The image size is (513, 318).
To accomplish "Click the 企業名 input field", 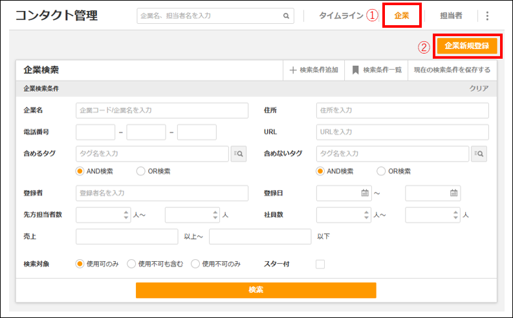I will pyautogui.click(x=162, y=111).
